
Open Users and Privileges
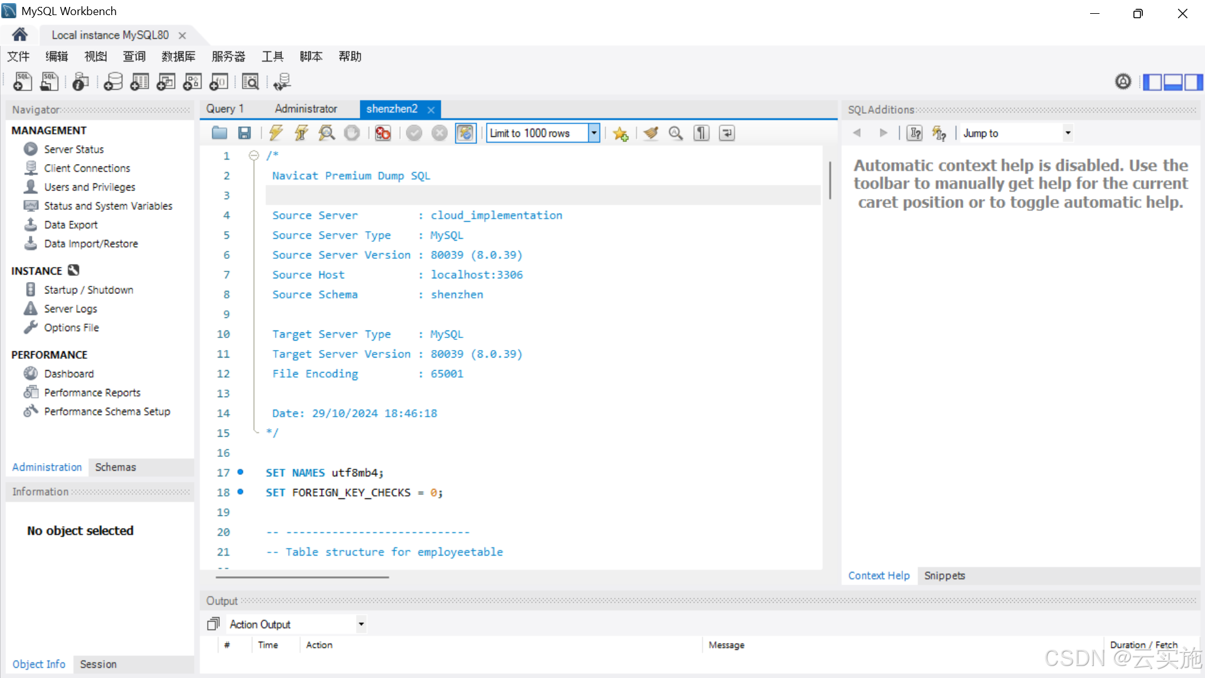(89, 187)
